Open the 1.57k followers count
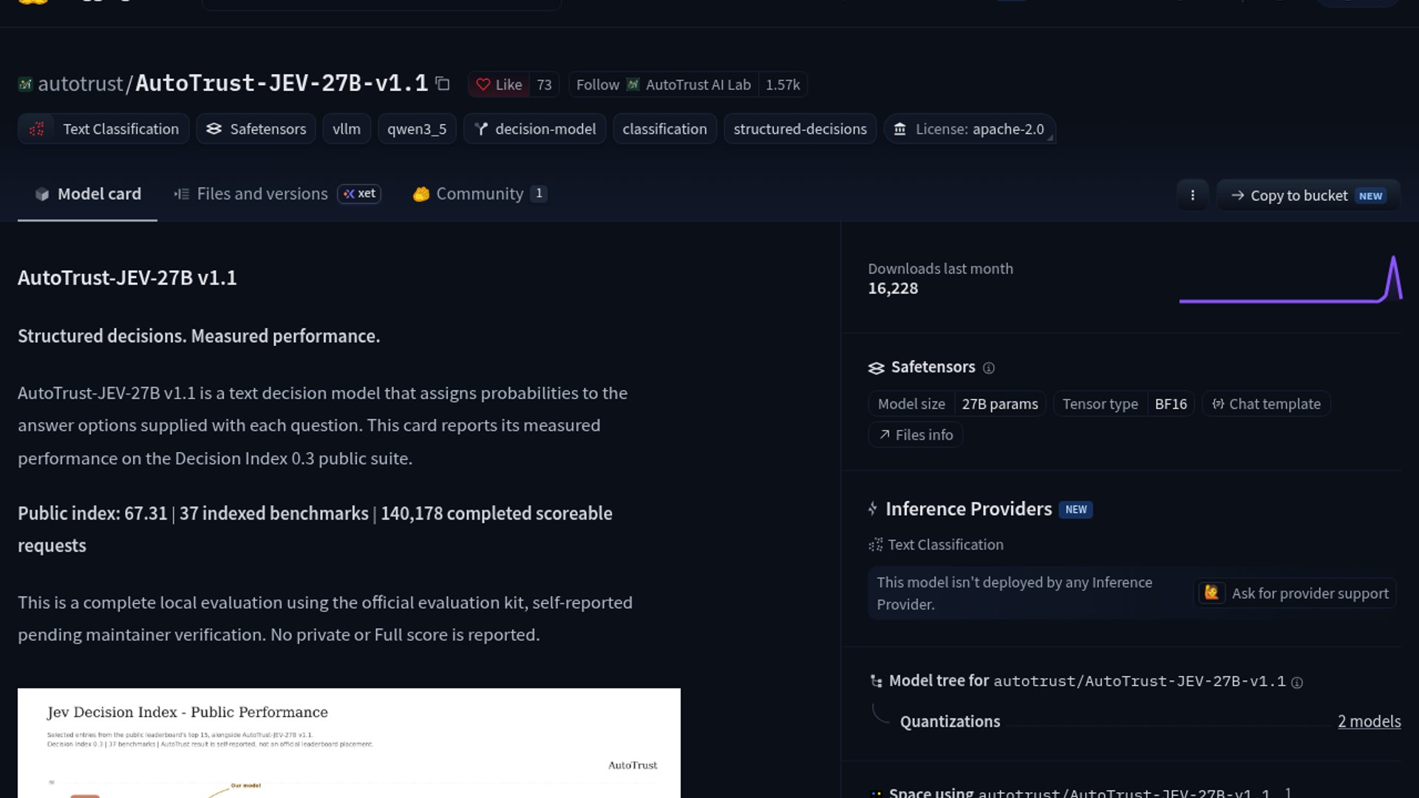Screen dimensions: 1419x798 coord(783,85)
